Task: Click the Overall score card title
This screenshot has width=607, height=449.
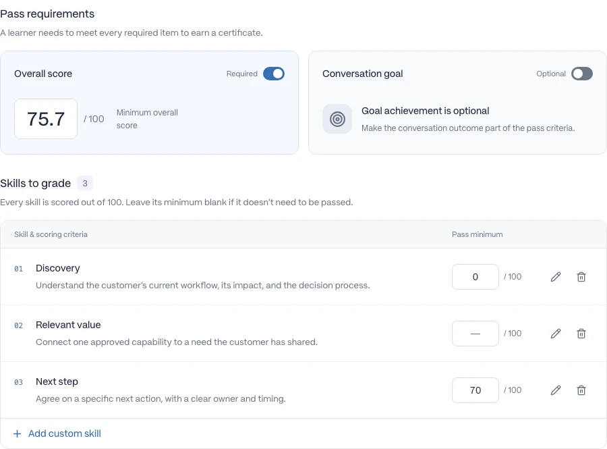Action: coord(43,74)
